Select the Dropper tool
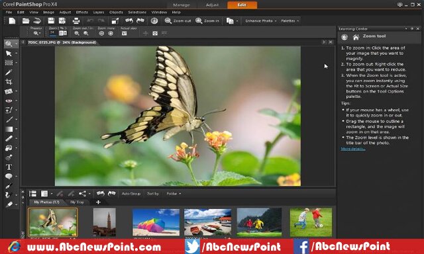 click(x=9, y=72)
